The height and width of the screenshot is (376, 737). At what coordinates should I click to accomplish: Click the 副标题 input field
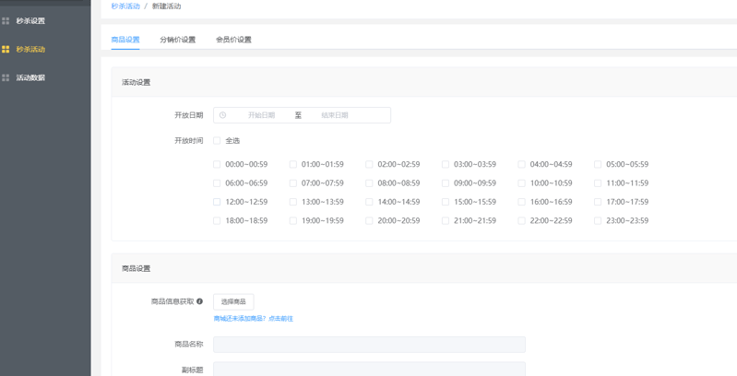tap(369, 369)
